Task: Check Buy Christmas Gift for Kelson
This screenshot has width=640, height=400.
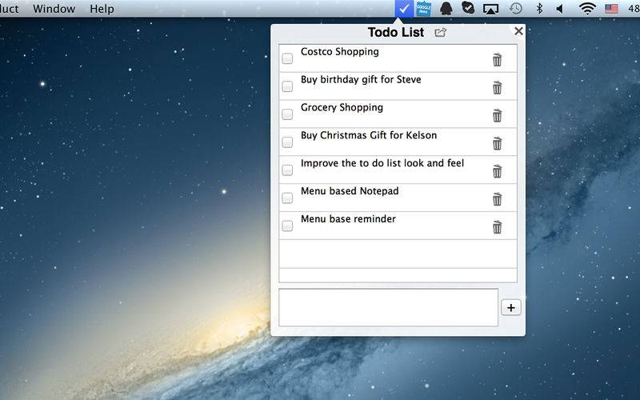Action: 287,142
